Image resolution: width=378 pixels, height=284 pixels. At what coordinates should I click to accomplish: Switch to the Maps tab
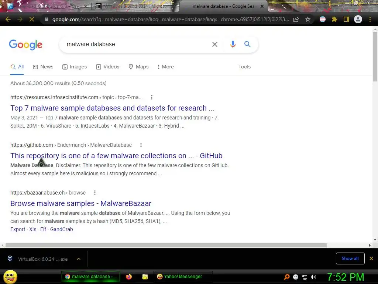pos(139,67)
